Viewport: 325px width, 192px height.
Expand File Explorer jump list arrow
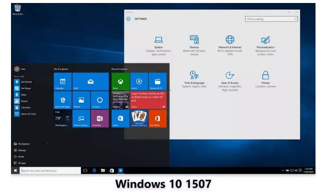47,144
